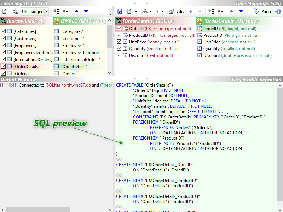
Task: Select the (EMPLOYEE40.GDB) target header
Action: pyautogui.click(x=80, y=21)
